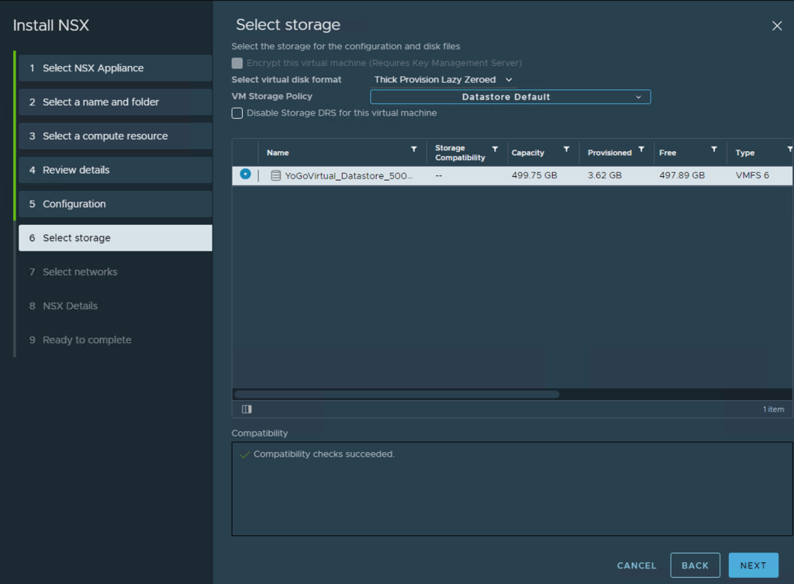Click the horizontal scrollbar under the datastore table
Viewport: 794px width, 584px height.
[x=396, y=394]
